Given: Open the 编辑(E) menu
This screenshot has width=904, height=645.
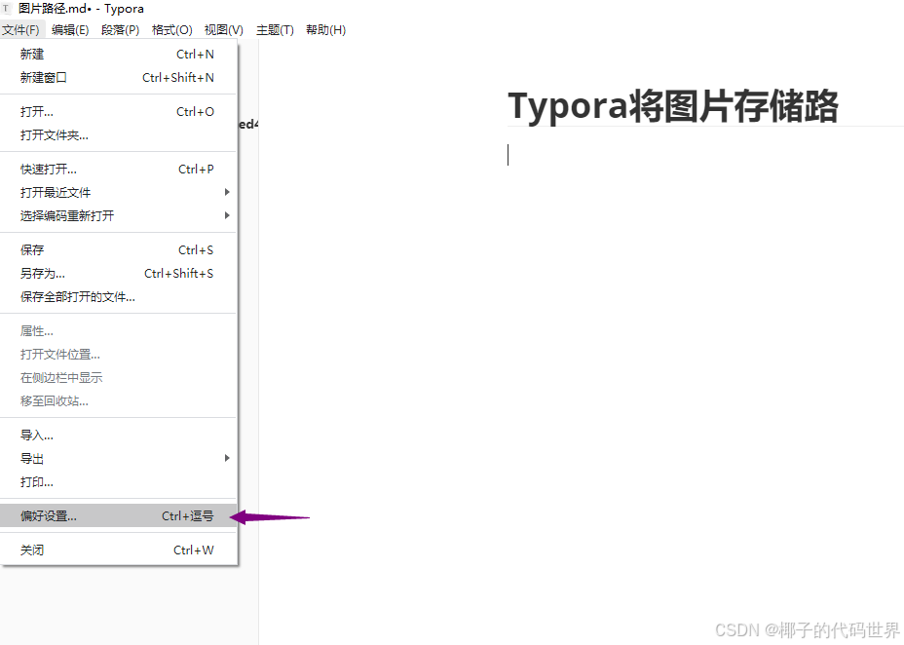Looking at the screenshot, I should coord(70,30).
